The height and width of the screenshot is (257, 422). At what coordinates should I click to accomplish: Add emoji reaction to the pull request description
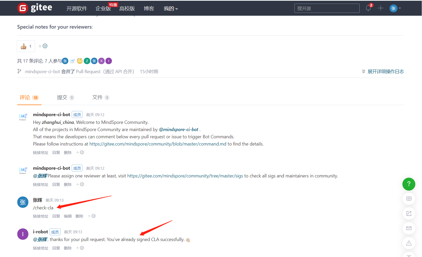(43, 46)
